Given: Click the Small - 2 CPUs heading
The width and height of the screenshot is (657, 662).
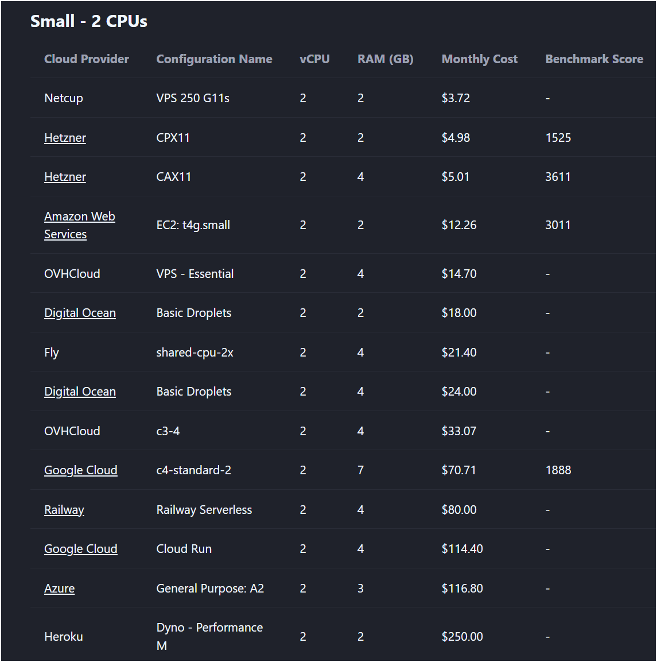Looking at the screenshot, I should pos(89,21).
